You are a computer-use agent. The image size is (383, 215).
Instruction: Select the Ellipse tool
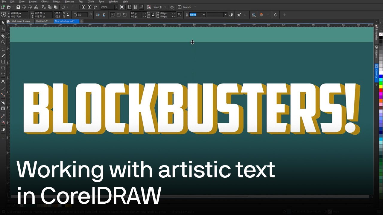(3, 68)
